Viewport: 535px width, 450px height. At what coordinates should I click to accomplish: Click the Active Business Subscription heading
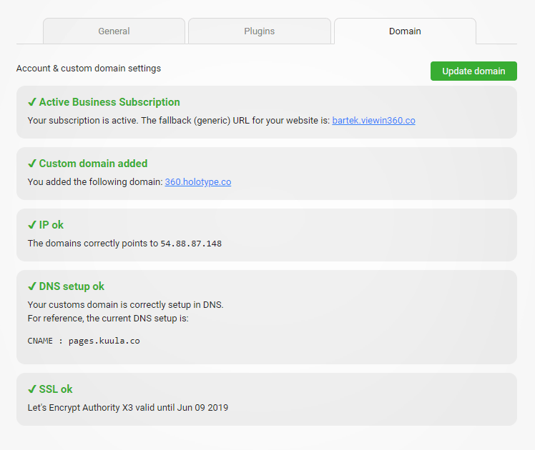(x=109, y=102)
